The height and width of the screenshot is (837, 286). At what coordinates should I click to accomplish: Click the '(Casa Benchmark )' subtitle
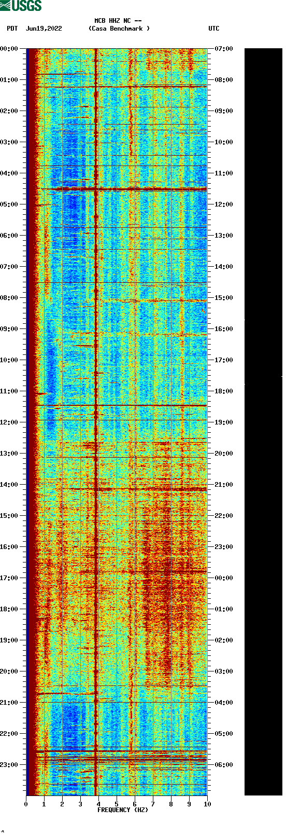pos(119,29)
